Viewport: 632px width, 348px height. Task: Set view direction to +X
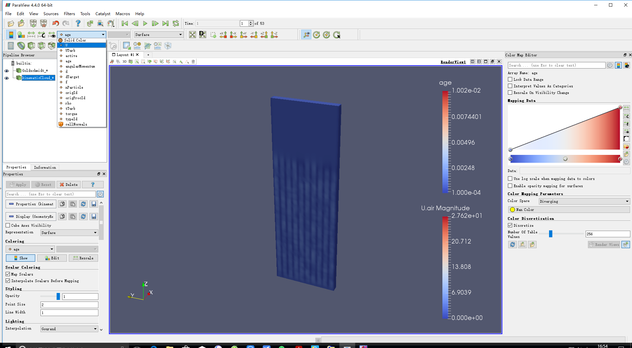pyautogui.click(x=223, y=35)
